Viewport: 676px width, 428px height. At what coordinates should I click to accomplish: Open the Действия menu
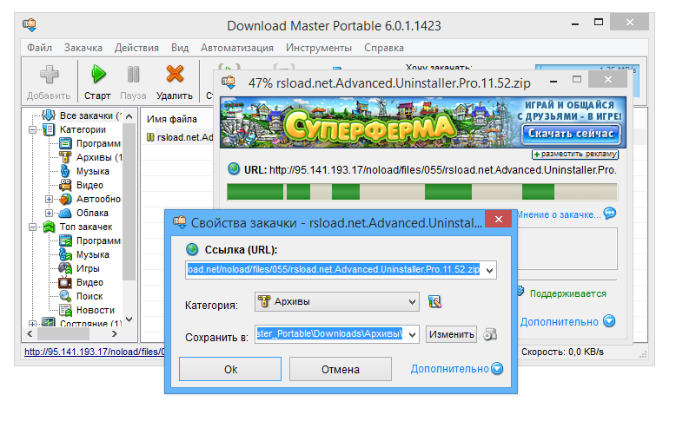click(x=136, y=48)
